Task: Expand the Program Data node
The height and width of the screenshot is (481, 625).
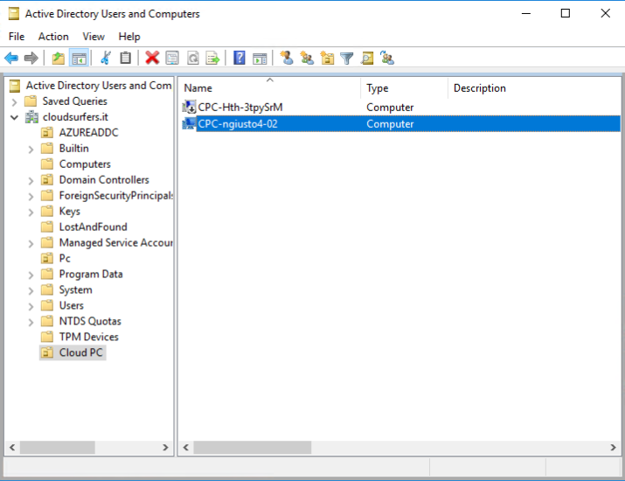Action: pos(31,275)
